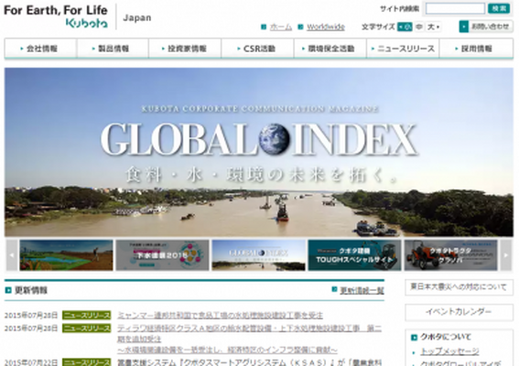This screenshot has height=366, width=519.
Task: Click the site search input field
Action: [x=455, y=8]
